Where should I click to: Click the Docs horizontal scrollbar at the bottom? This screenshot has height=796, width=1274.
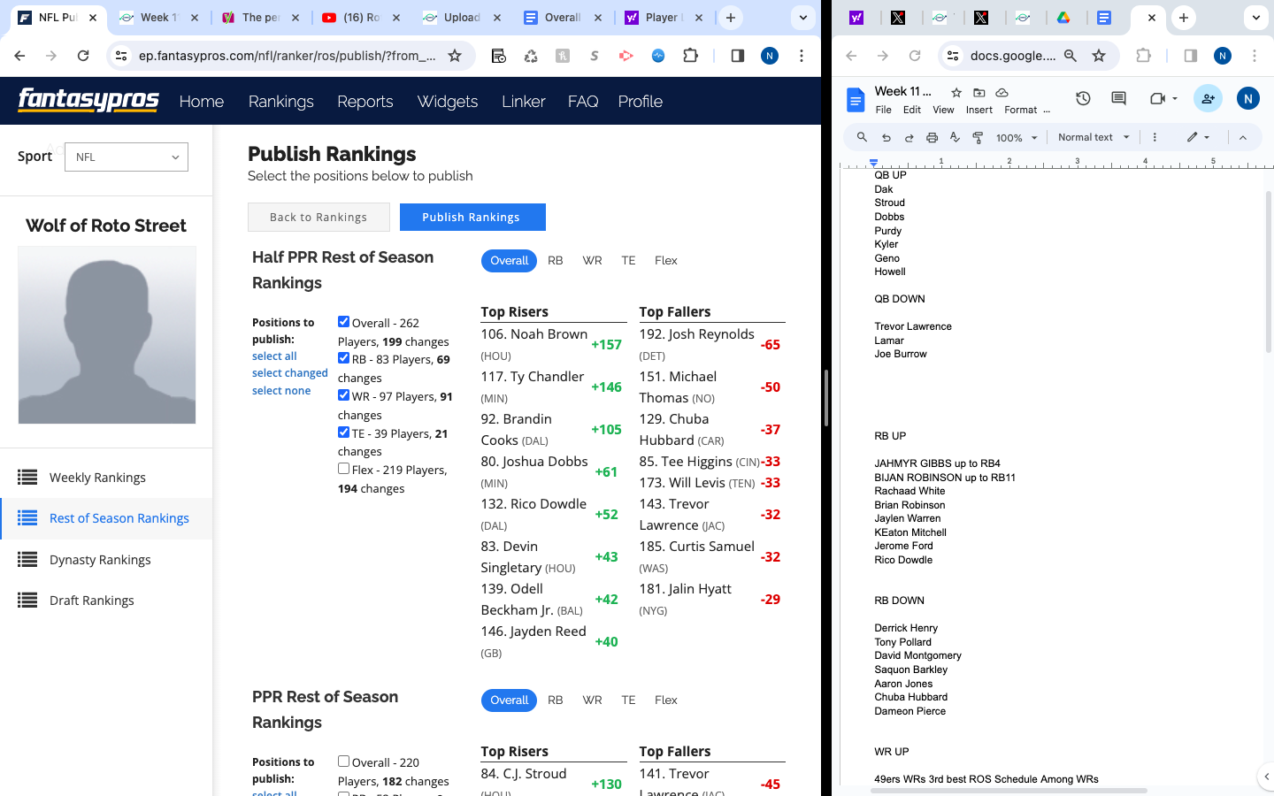1009,790
